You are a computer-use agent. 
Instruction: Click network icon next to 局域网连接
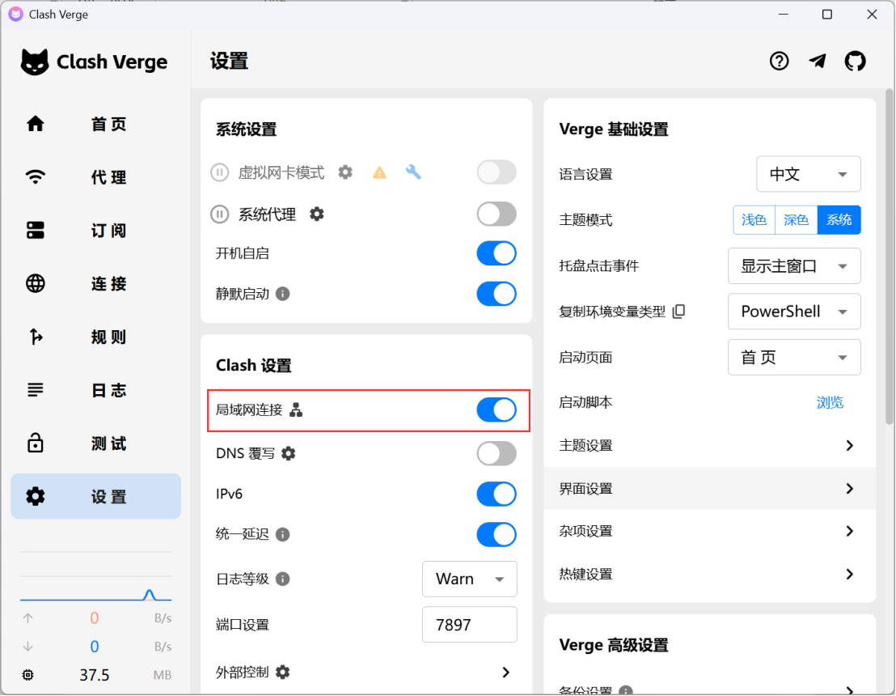pyautogui.click(x=296, y=410)
